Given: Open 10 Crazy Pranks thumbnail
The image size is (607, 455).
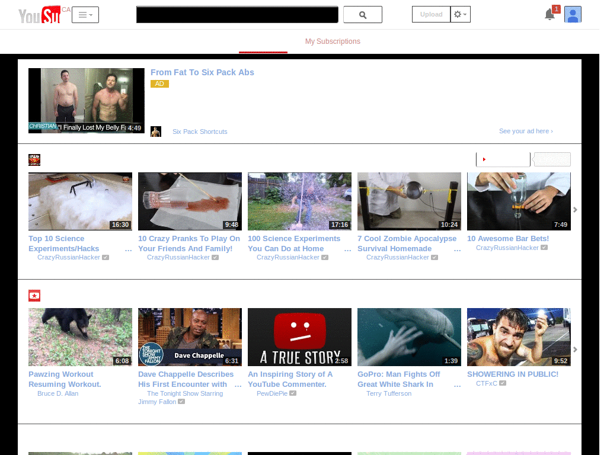Looking at the screenshot, I should (x=190, y=201).
